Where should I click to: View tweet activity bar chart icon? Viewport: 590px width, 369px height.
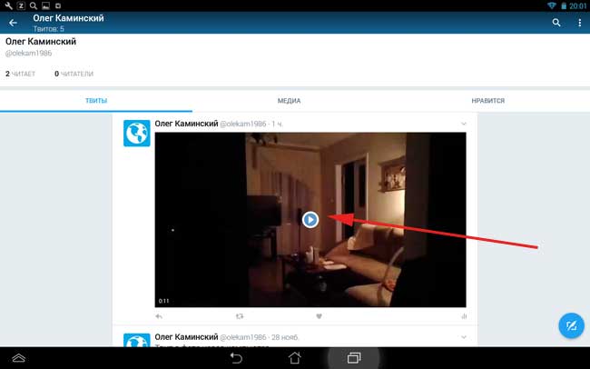click(x=463, y=317)
